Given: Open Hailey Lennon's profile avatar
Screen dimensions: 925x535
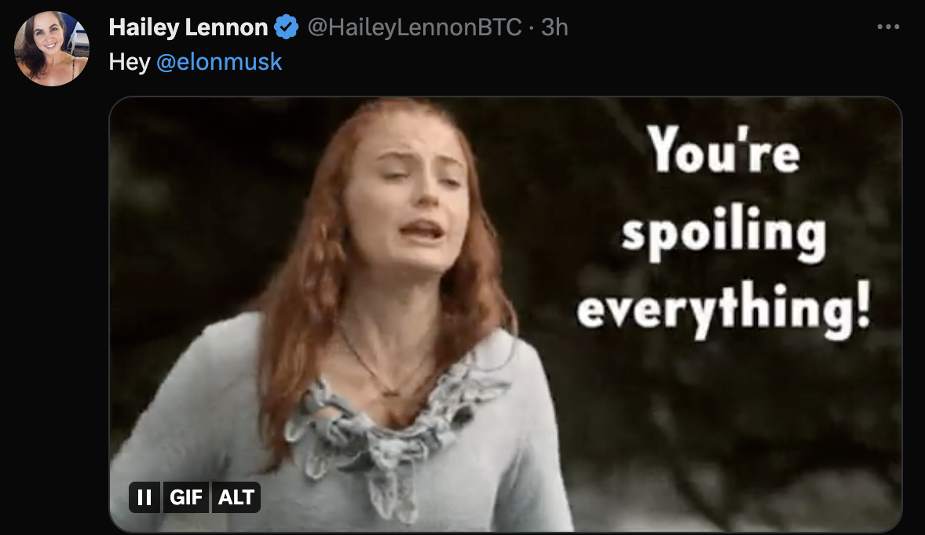Looking at the screenshot, I should 52,49.
